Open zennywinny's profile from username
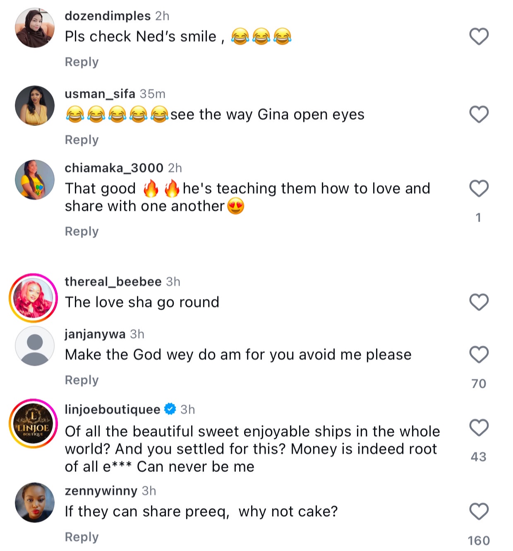This screenshot has width=513, height=551. click(101, 491)
